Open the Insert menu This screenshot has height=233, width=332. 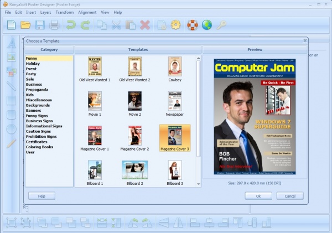point(31,12)
